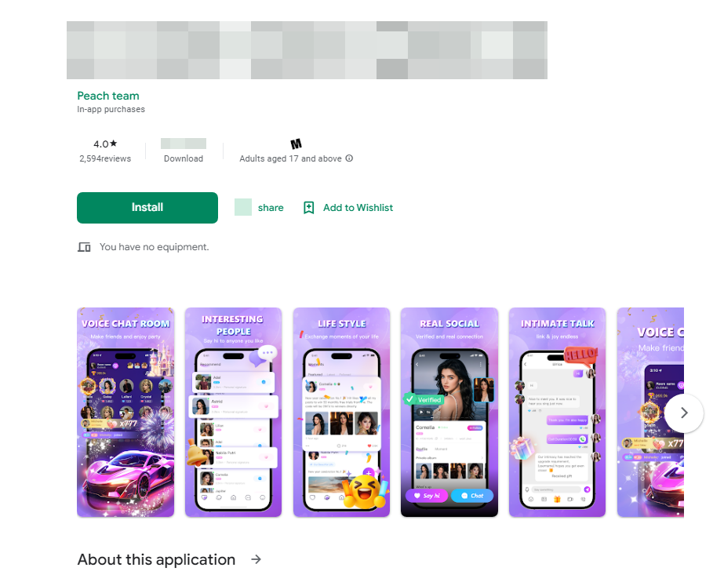Click the 2,594 reviews count
Image resolution: width=724 pixels, height=582 pixels.
click(105, 158)
